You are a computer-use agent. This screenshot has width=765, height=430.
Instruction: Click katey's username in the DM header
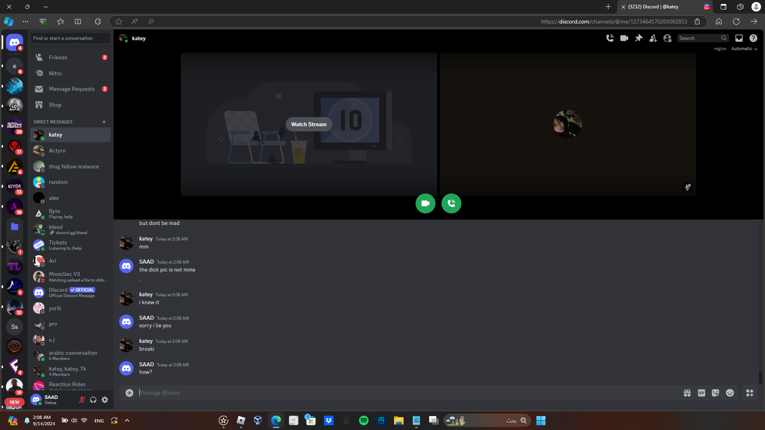(x=139, y=38)
